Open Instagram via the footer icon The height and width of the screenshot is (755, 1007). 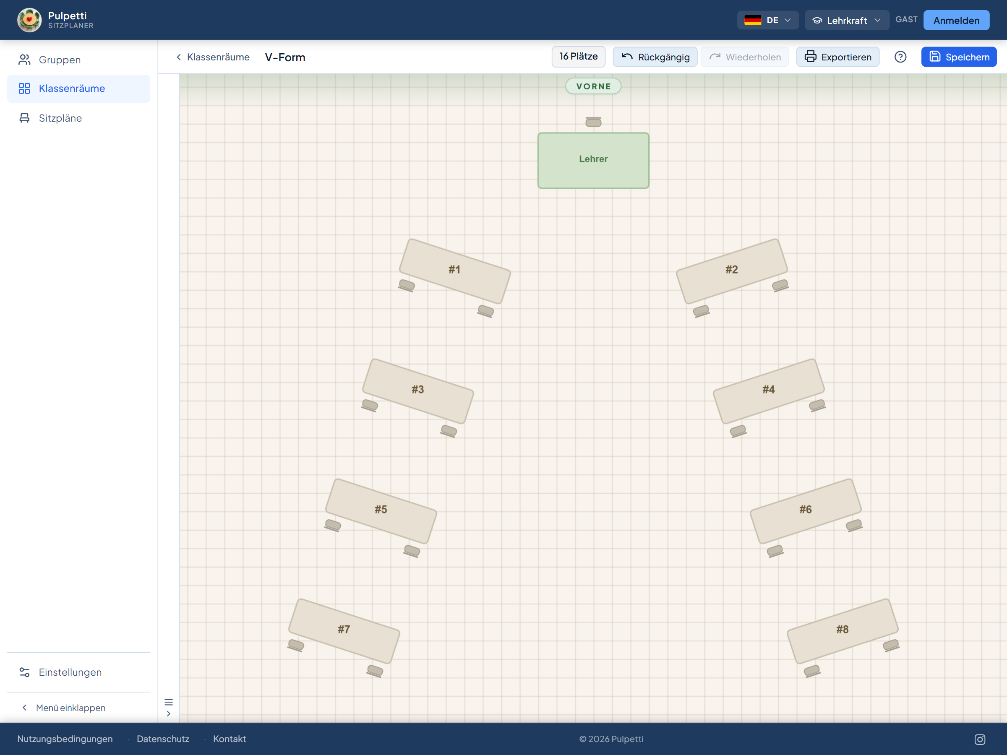coord(980,739)
